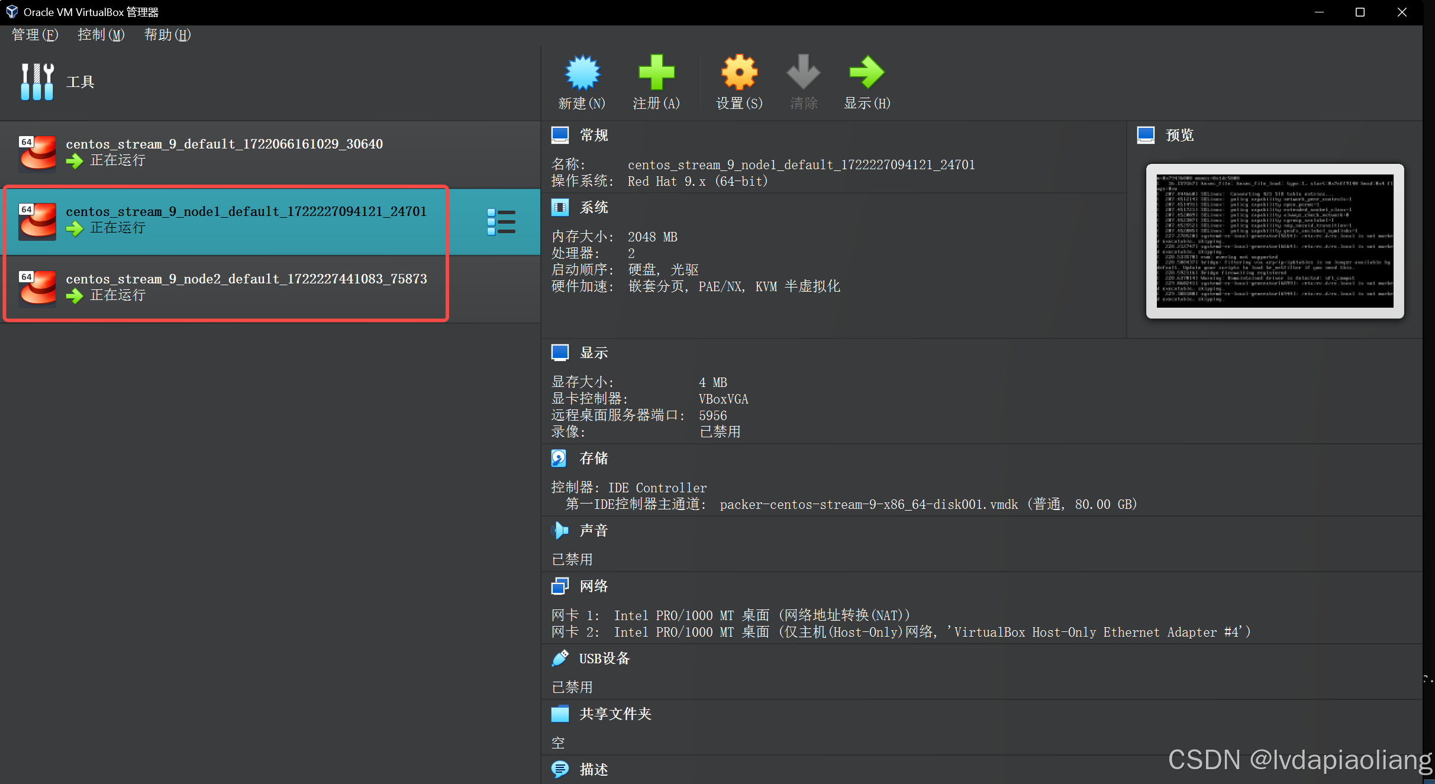
Task: Click the acceleration value 嵌套分页, PAE/NX, KVM 半虚拟化
Action: [x=734, y=286]
